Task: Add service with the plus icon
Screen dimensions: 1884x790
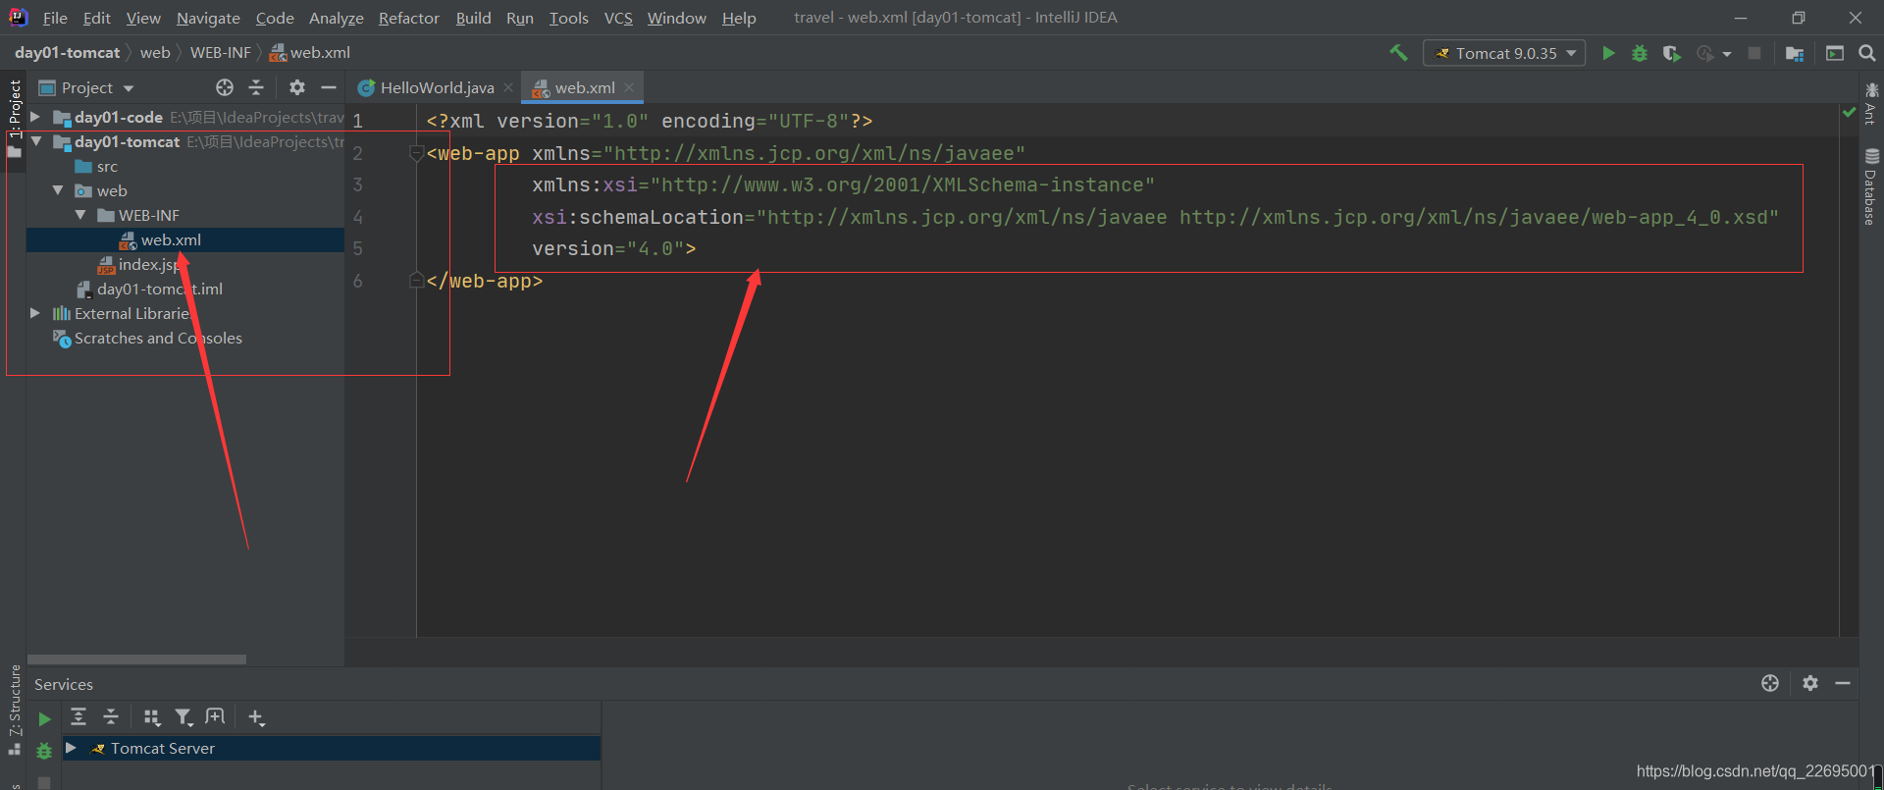Action: tap(256, 717)
